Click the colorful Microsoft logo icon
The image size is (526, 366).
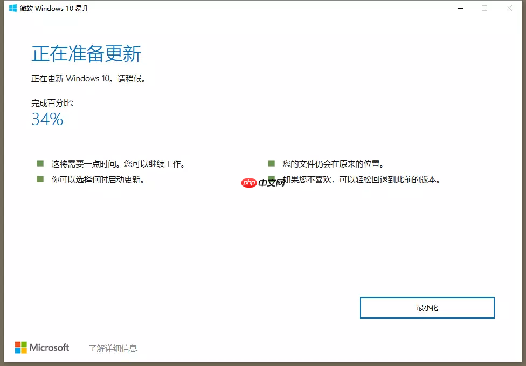[22, 347]
